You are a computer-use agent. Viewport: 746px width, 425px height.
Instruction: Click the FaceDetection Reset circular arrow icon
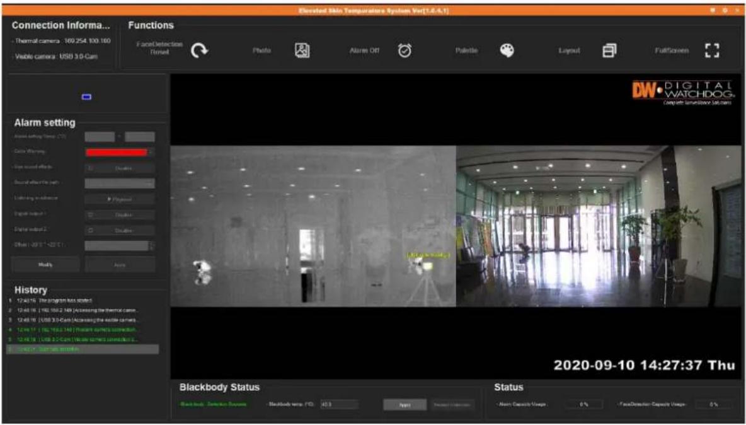(199, 50)
